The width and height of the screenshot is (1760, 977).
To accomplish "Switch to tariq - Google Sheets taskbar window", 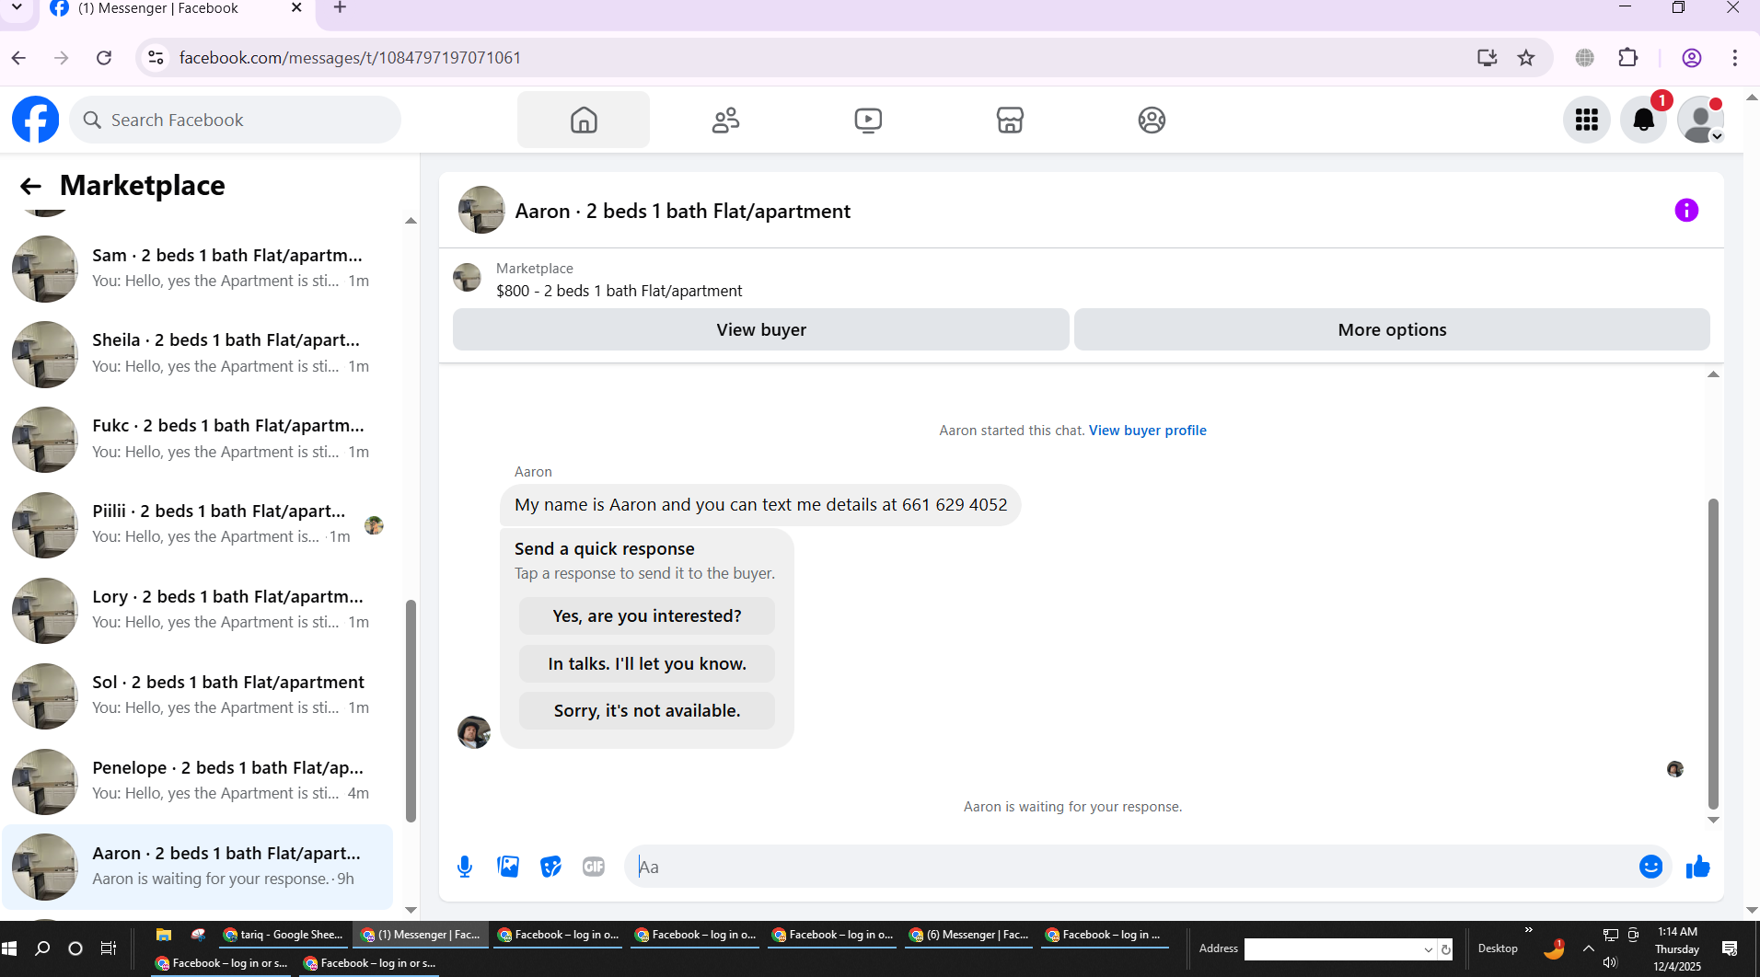I will (x=284, y=935).
